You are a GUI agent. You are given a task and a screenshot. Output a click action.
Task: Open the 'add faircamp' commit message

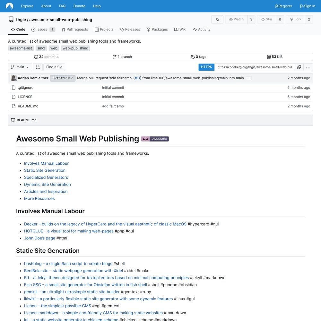click(x=113, y=106)
